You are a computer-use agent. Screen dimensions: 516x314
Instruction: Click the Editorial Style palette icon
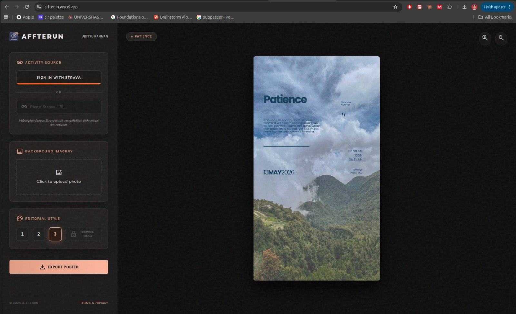pos(20,219)
